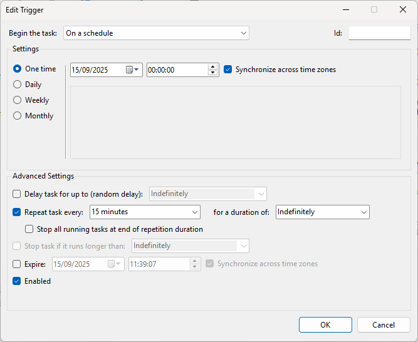Toggle start Synchronize across time zones checkbox
The image size is (418, 342).
click(227, 70)
